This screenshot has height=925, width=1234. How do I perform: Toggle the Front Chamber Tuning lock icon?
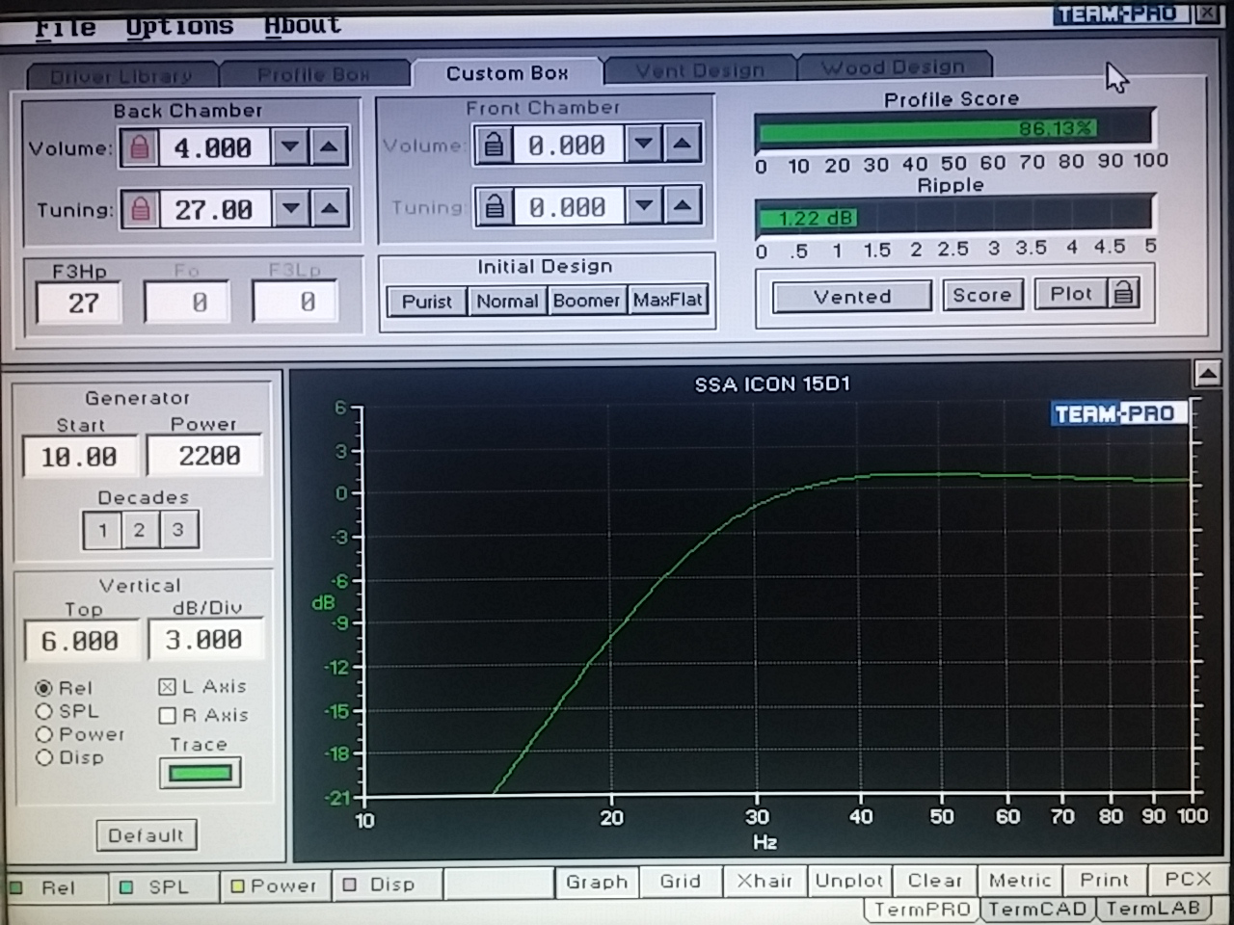point(495,206)
